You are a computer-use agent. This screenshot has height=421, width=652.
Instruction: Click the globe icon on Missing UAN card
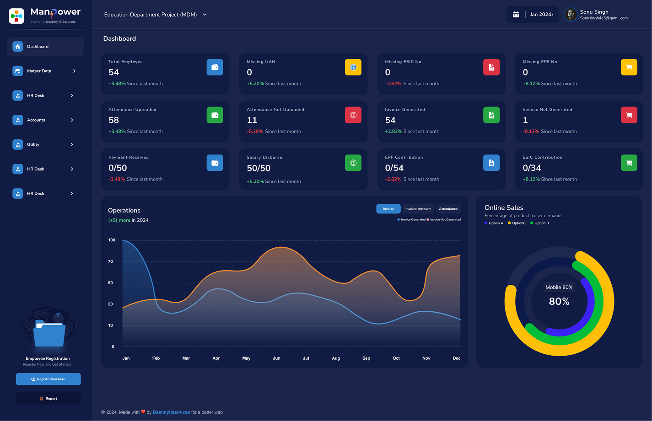click(x=353, y=67)
